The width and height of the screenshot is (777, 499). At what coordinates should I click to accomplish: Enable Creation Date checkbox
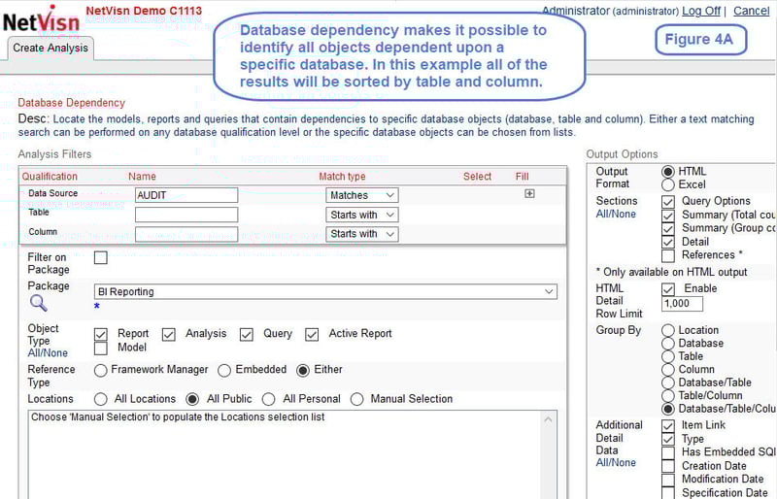[x=668, y=466]
